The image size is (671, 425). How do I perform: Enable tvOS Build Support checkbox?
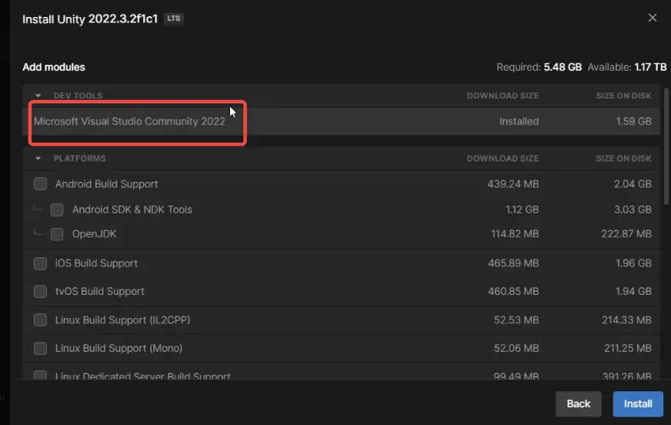pos(40,292)
